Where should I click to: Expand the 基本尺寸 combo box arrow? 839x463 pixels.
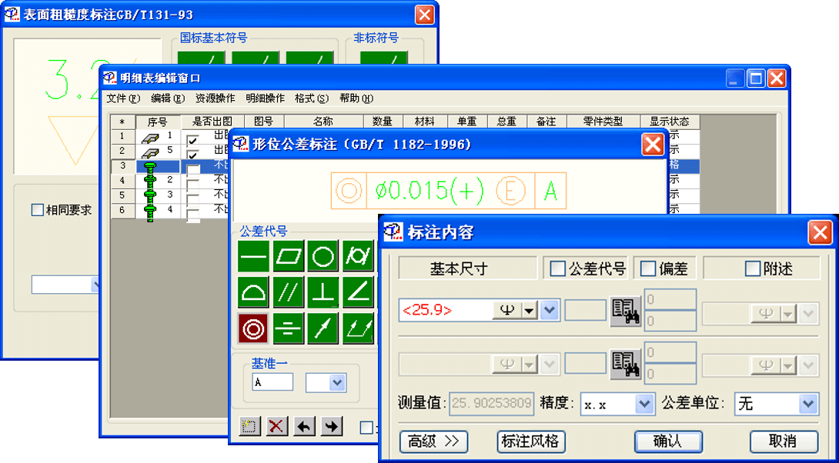(x=550, y=310)
